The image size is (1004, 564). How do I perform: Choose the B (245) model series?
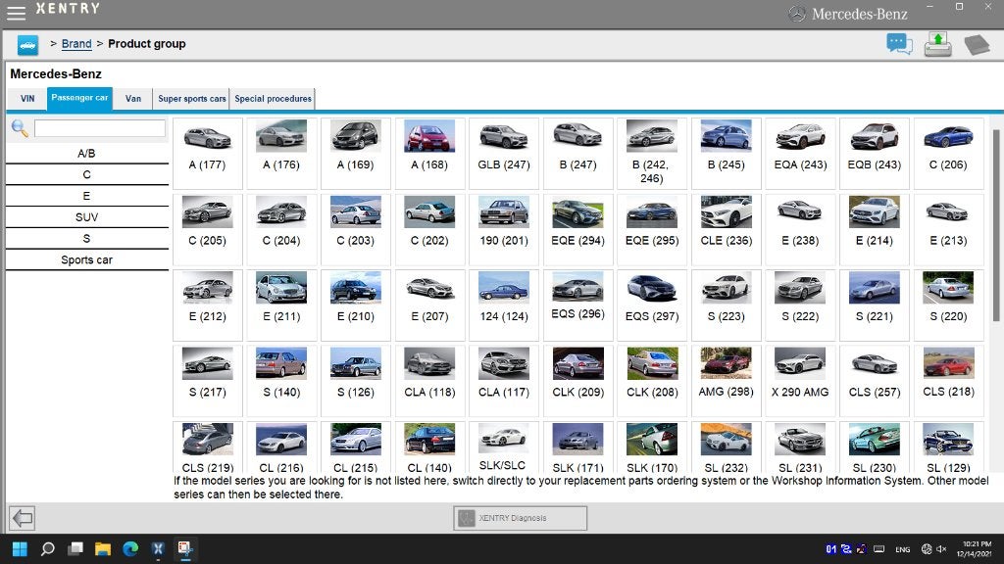tap(727, 154)
